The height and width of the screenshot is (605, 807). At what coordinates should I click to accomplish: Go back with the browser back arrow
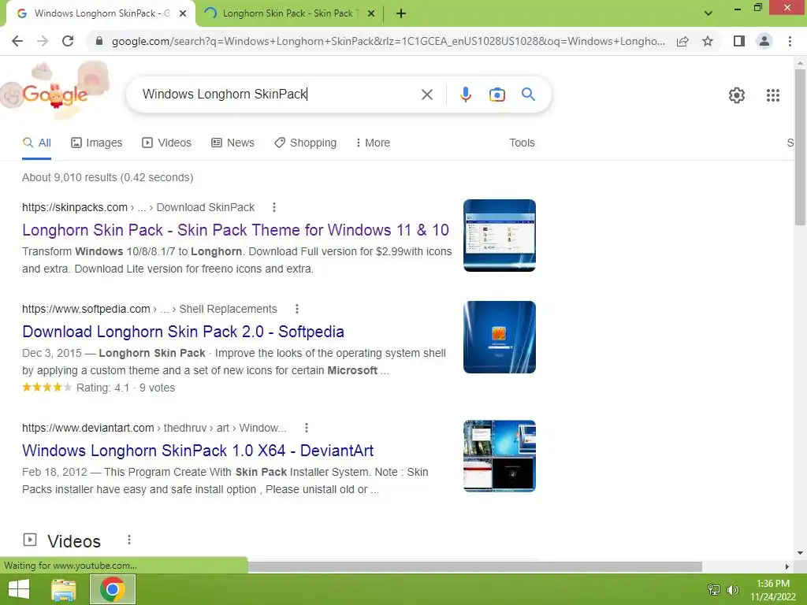pos(17,41)
